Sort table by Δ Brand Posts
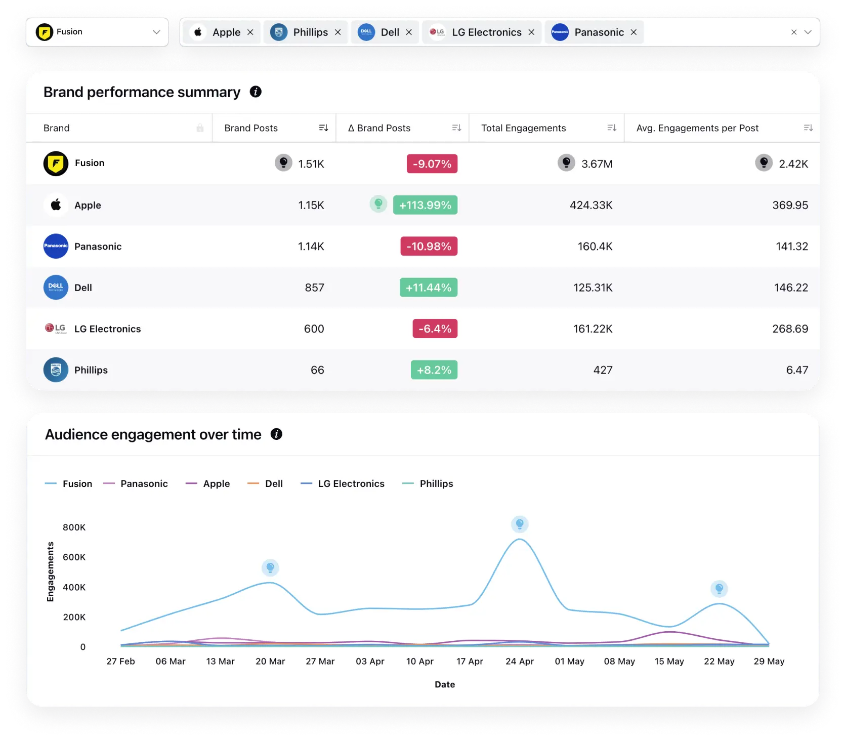 457,128
